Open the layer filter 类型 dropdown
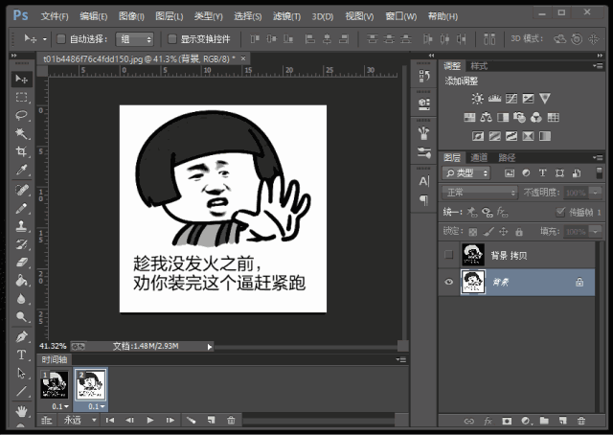The width and height of the screenshot is (613, 435). point(466,172)
